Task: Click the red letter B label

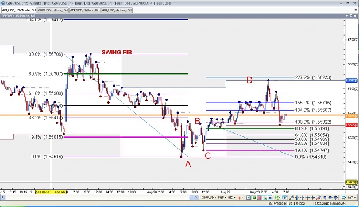Action: point(198,121)
